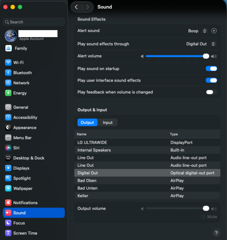Click the Built-in type cell
The height and width of the screenshot is (240, 227).
[177, 150]
